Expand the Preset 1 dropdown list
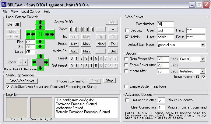Viewport: 211px width, 124px height. [203, 59]
